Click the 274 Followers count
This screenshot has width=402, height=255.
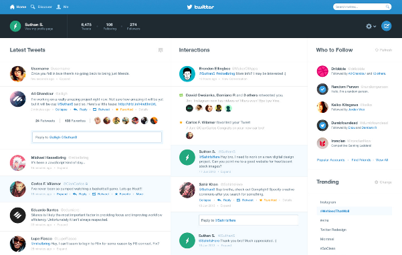[x=133, y=26]
